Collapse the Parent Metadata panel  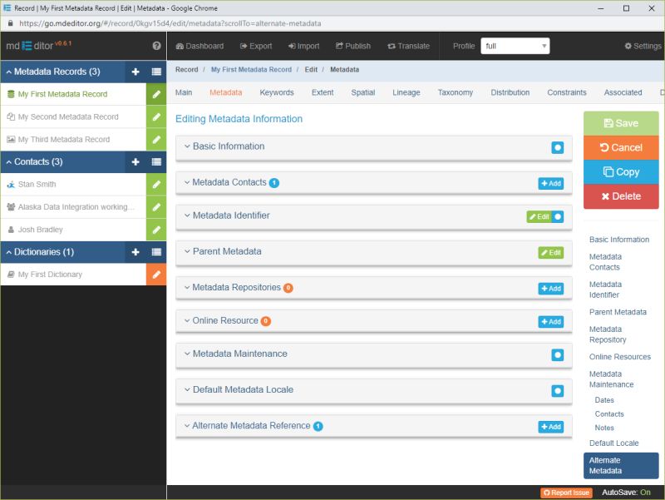(223, 251)
